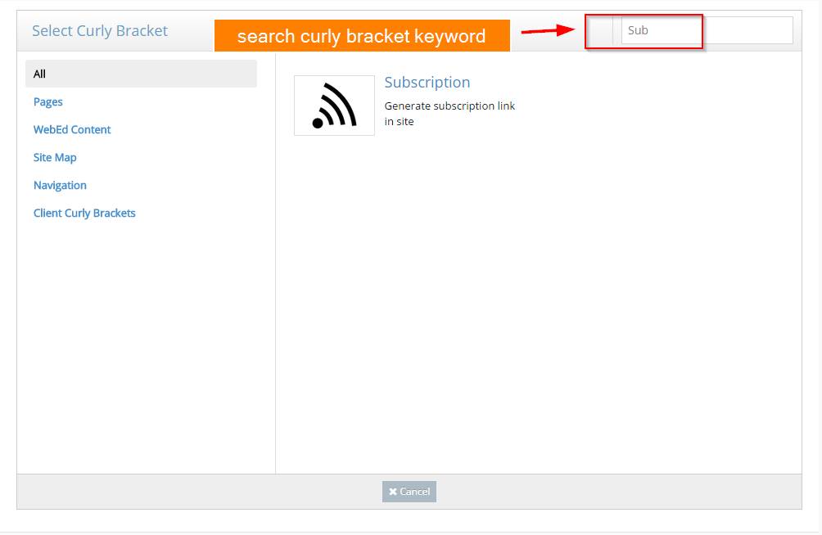Choose the Navigation category

[x=60, y=186]
